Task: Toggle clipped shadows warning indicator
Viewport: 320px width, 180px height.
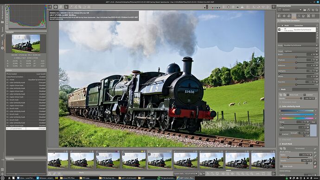Action: (x=237, y=7)
